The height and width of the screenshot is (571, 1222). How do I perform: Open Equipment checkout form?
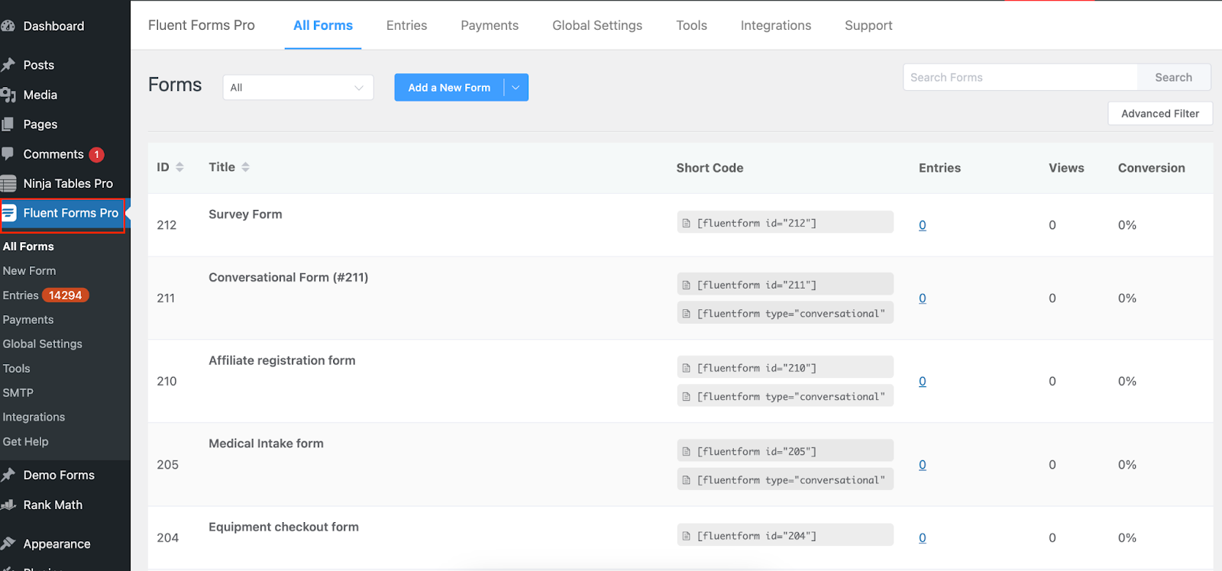click(283, 527)
